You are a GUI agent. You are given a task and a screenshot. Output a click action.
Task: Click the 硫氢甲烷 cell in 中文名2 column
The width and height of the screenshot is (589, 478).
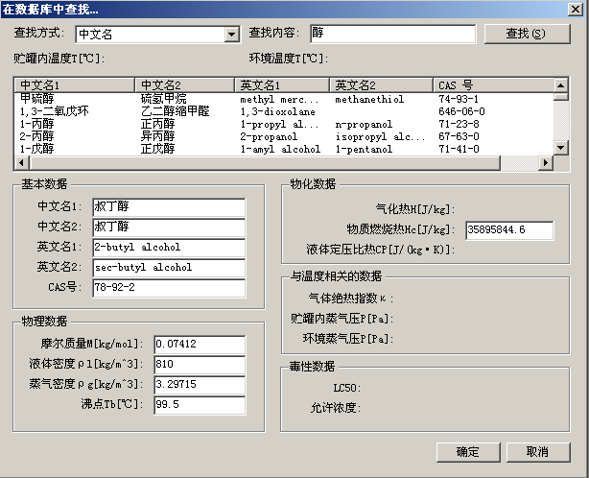click(x=164, y=99)
